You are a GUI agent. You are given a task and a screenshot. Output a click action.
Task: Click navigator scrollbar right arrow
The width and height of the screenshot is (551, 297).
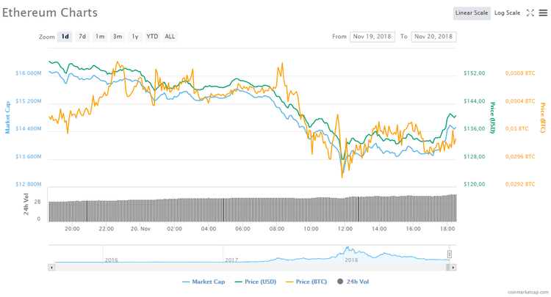[x=453, y=267]
